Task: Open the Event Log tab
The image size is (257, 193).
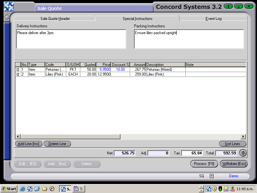Action: [x=213, y=19]
